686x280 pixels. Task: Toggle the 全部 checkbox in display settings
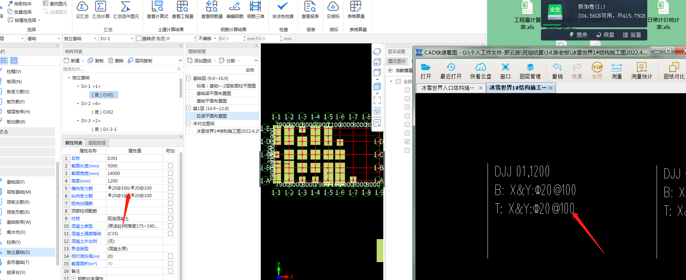(x=398, y=81)
